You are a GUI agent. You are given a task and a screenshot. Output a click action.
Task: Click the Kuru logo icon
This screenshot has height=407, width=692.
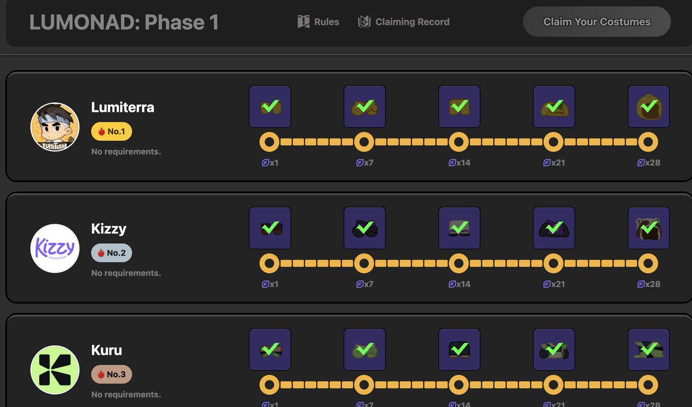coord(55,370)
